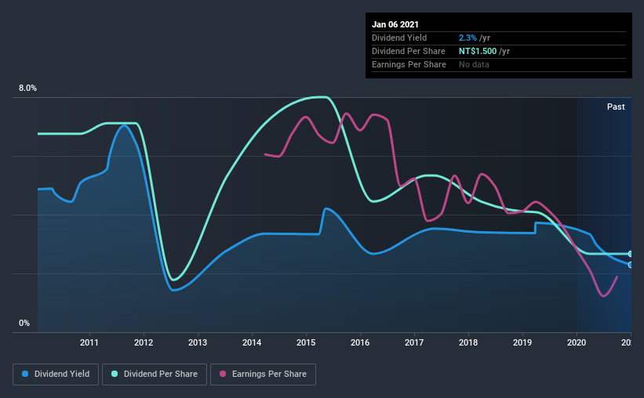Click the 2019 x-axis label
Viewport: 644px width, 398px height.
point(522,342)
